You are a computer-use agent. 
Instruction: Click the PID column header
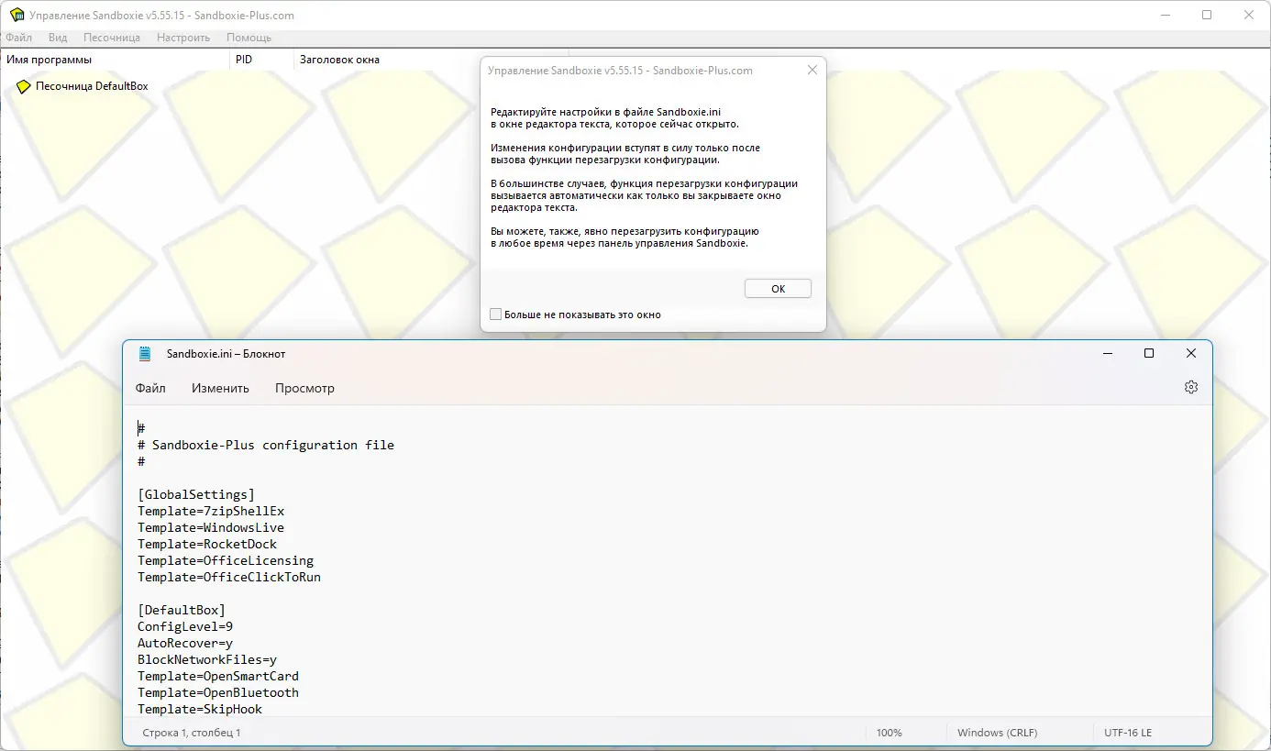[x=243, y=59]
